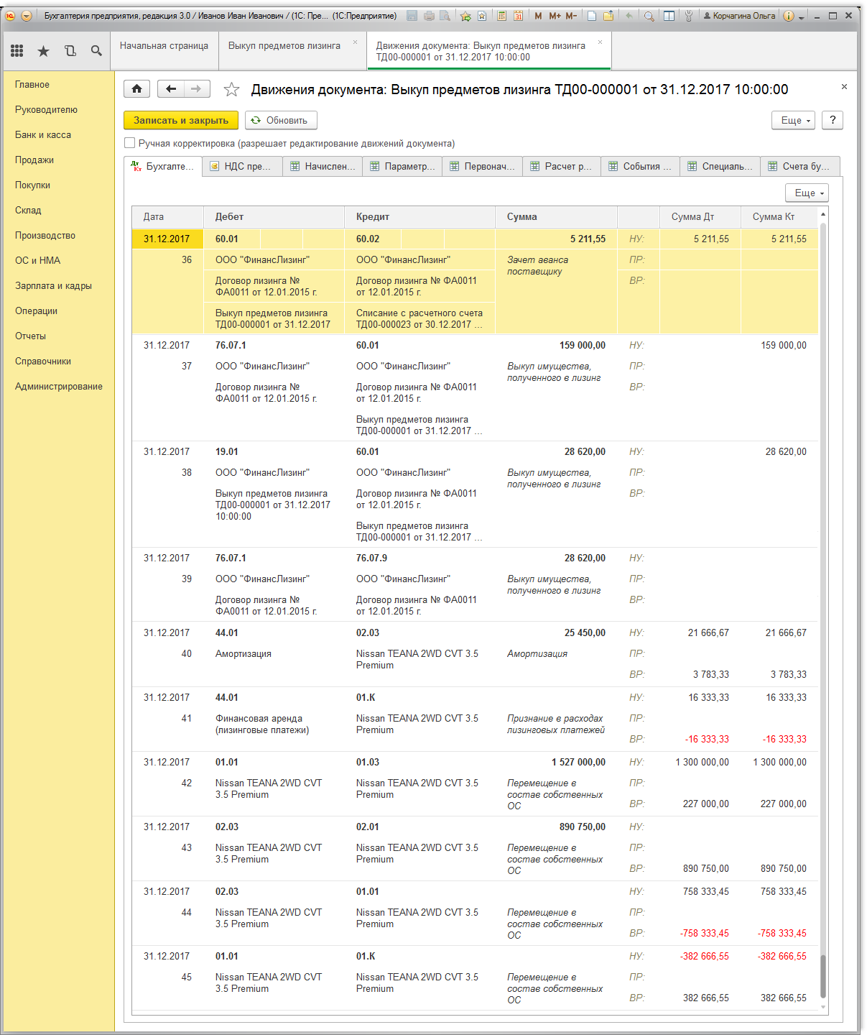Open the search magnifier in tool panel
This screenshot has height=1035, width=867.
(96, 50)
